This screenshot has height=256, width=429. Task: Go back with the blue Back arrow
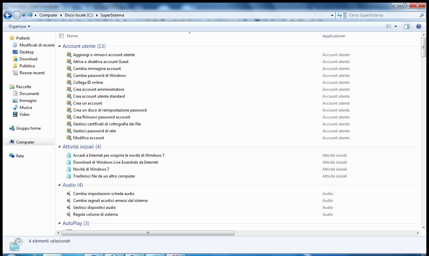tap(8, 15)
